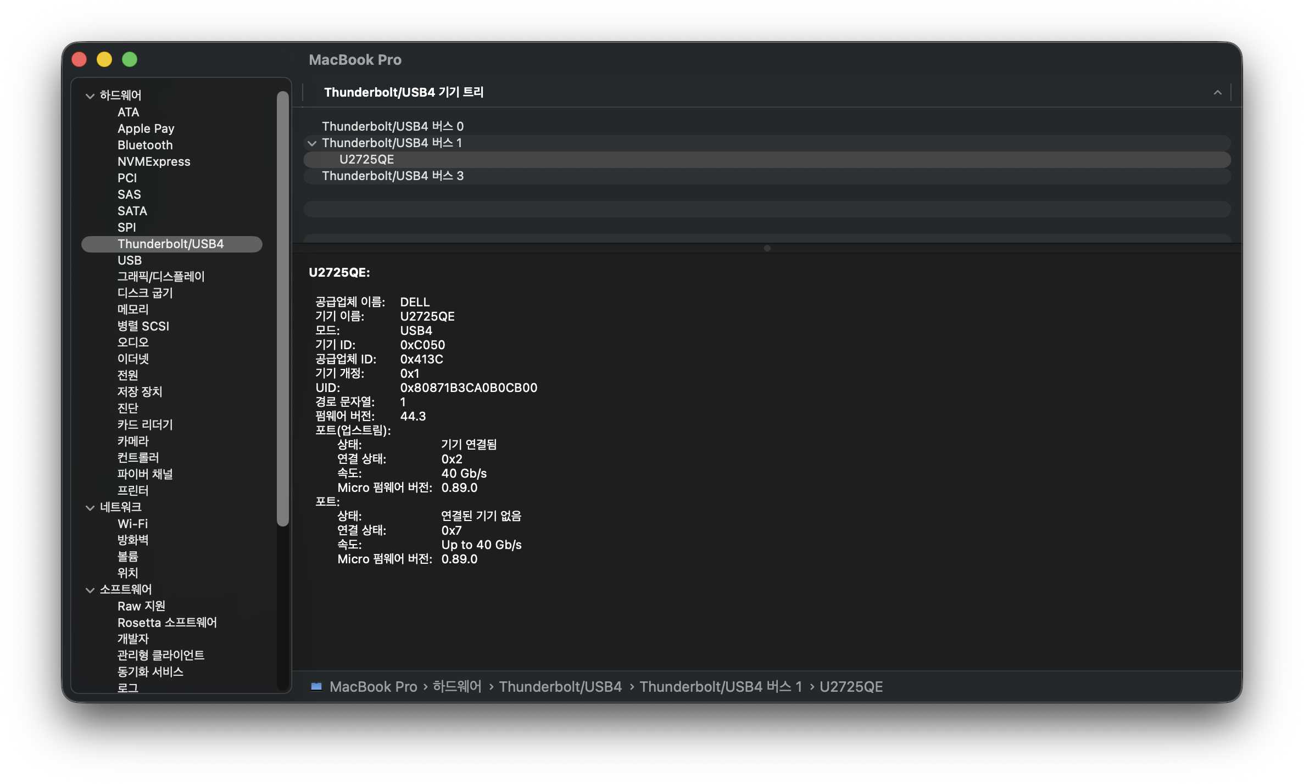Open Bluetooth in the sidebar
The width and height of the screenshot is (1304, 784).
(145, 145)
